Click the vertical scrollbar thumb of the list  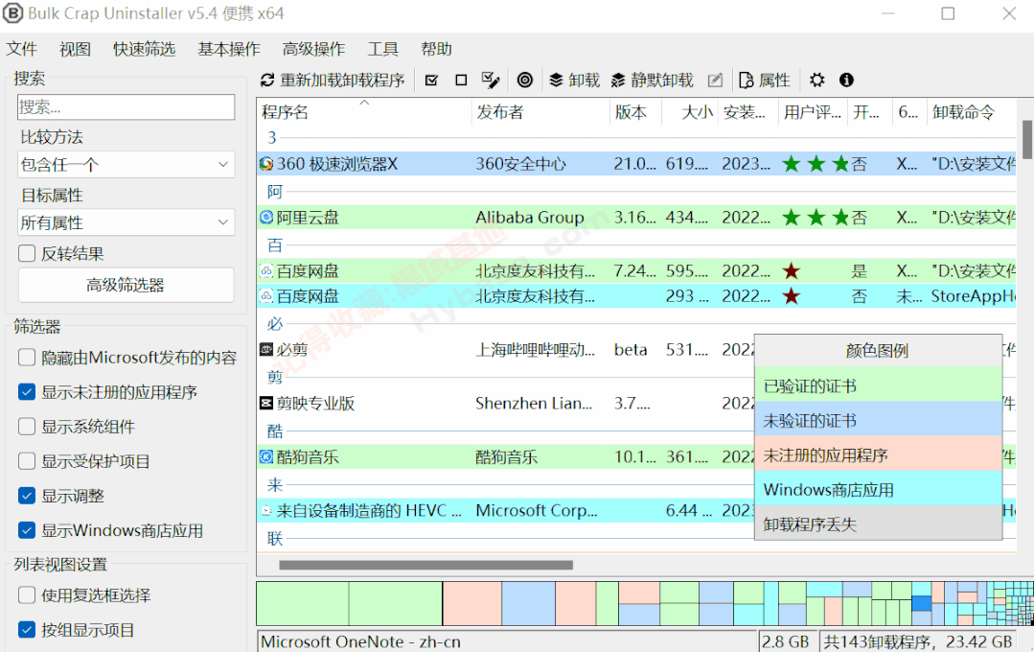[1027, 139]
